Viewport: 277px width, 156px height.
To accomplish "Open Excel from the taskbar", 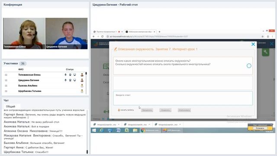I will pyautogui.click(x=127, y=130).
